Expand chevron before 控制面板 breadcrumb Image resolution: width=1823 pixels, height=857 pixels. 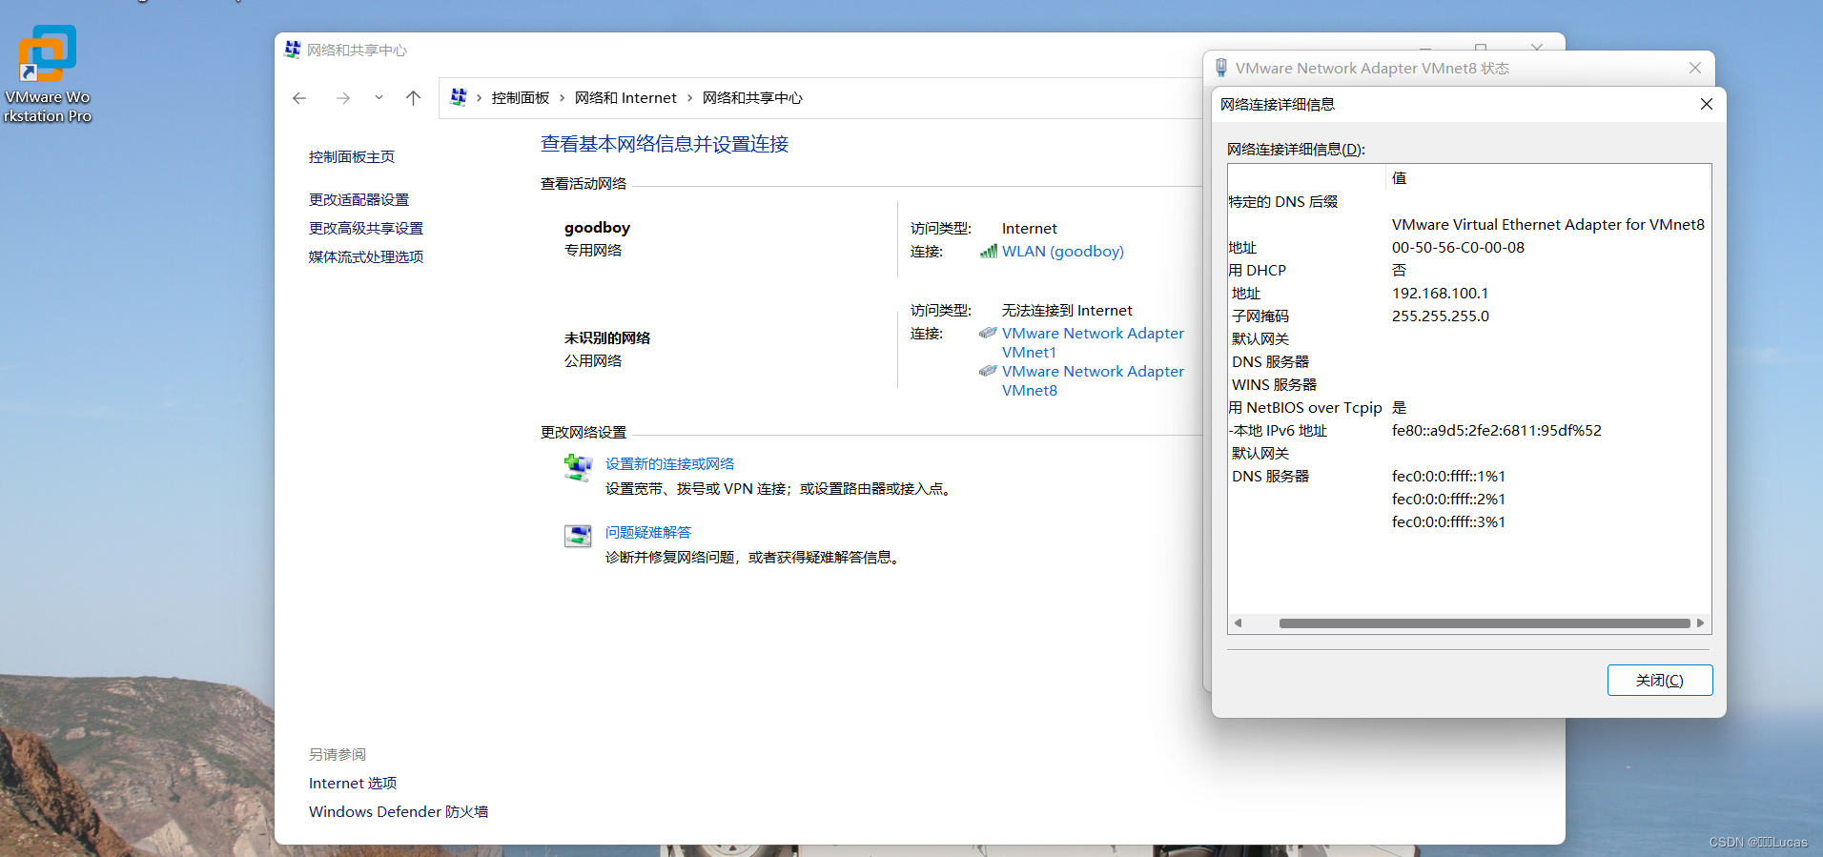[479, 98]
